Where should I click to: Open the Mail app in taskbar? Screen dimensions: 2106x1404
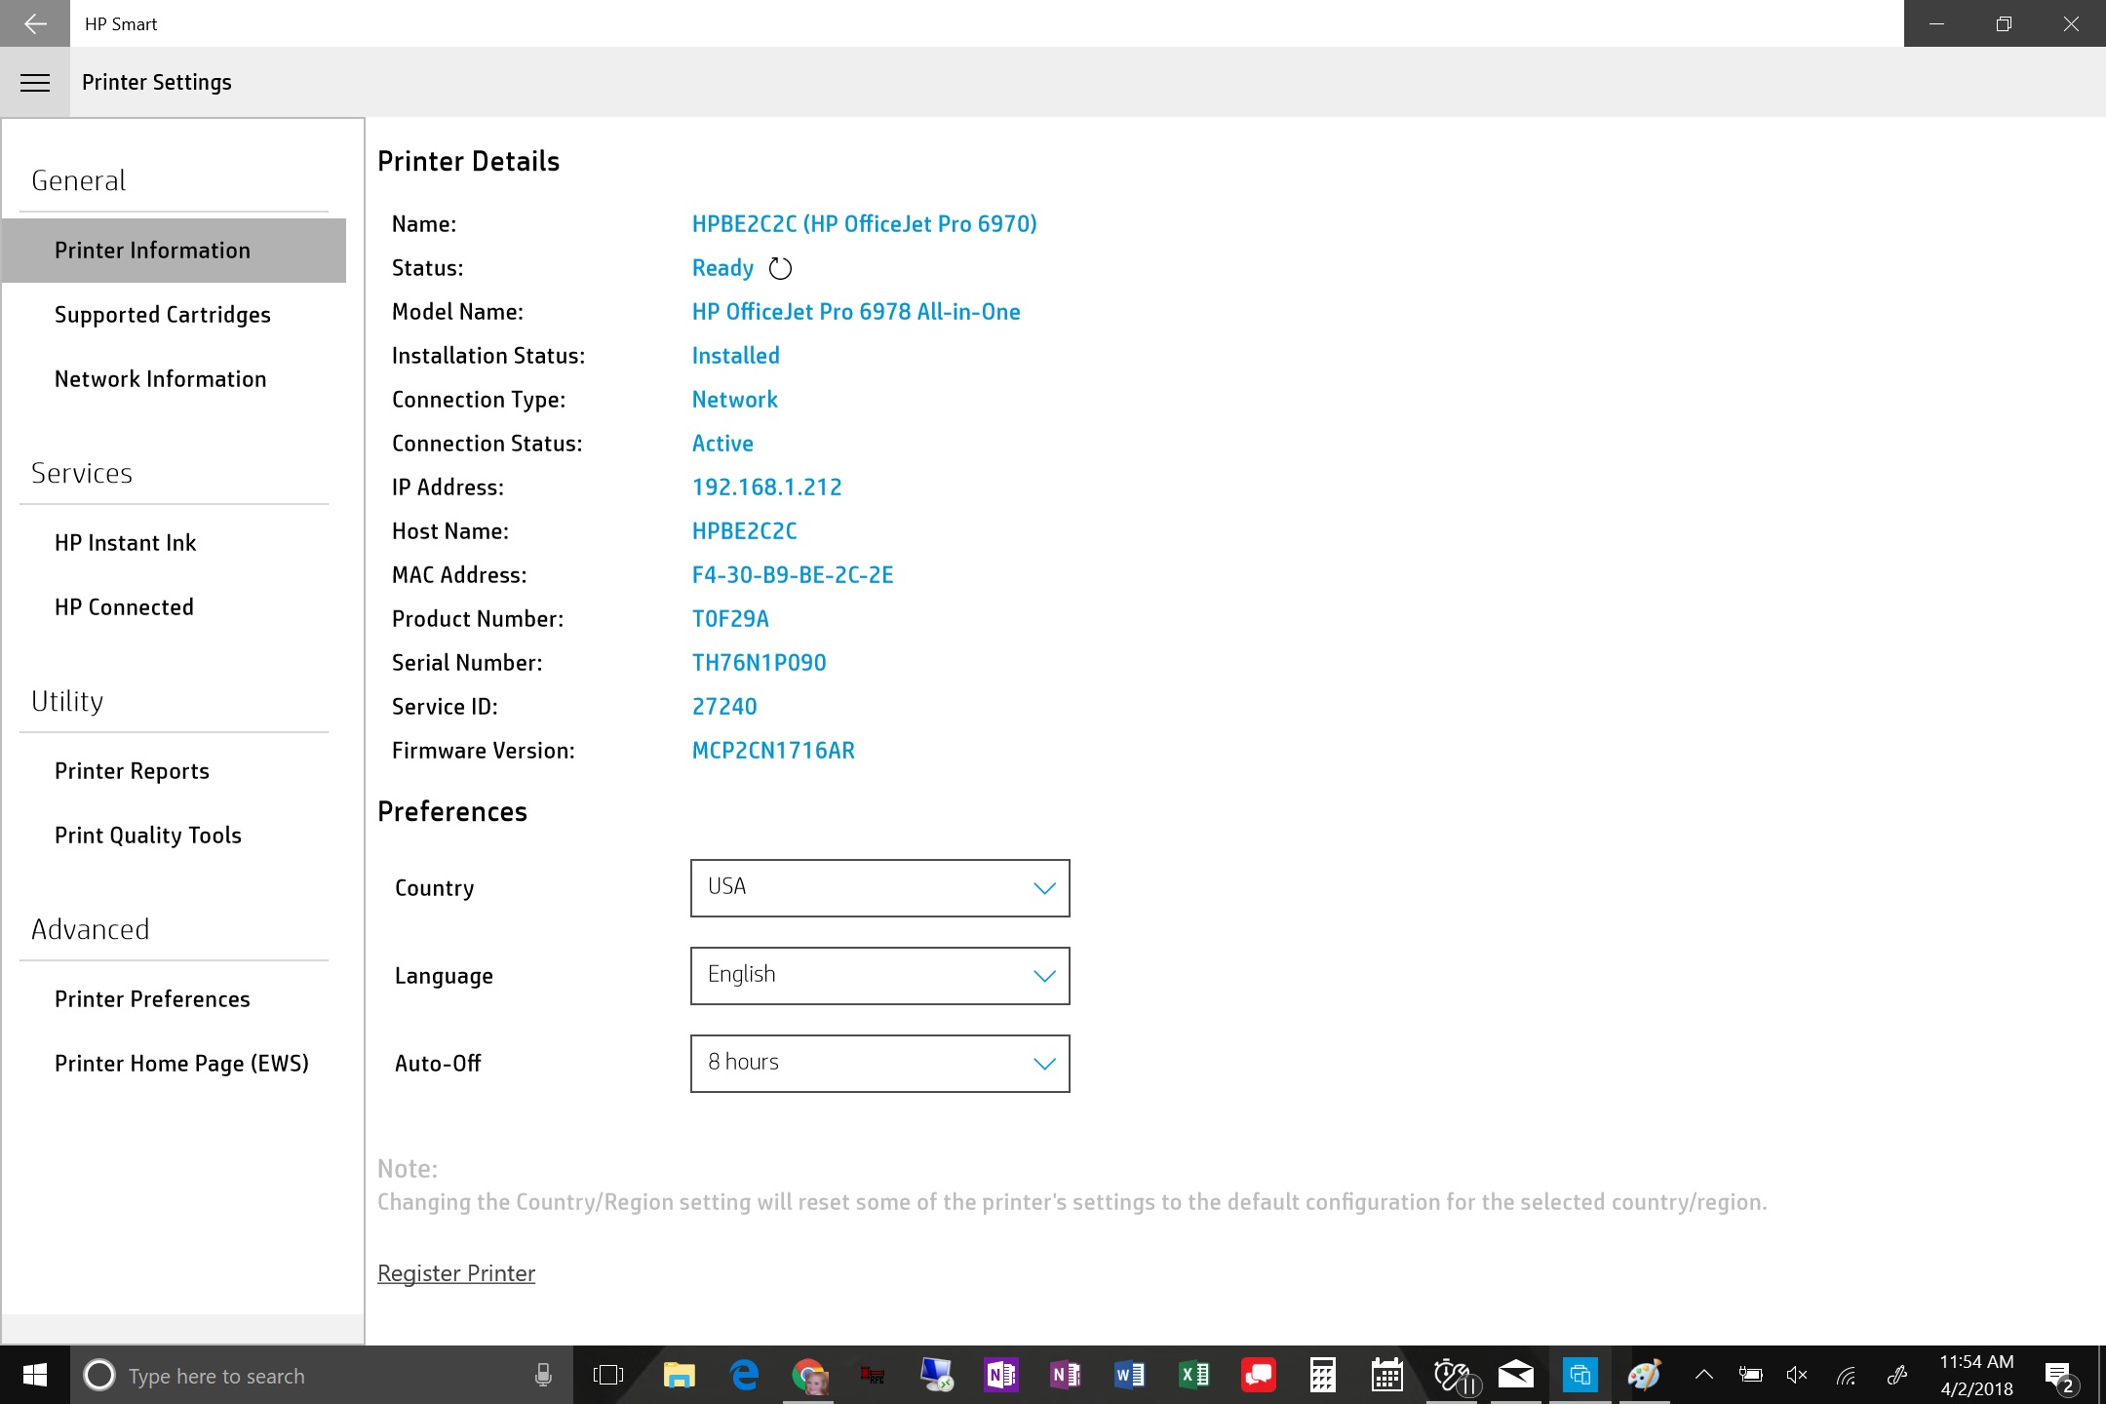[x=1515, y=1376]
